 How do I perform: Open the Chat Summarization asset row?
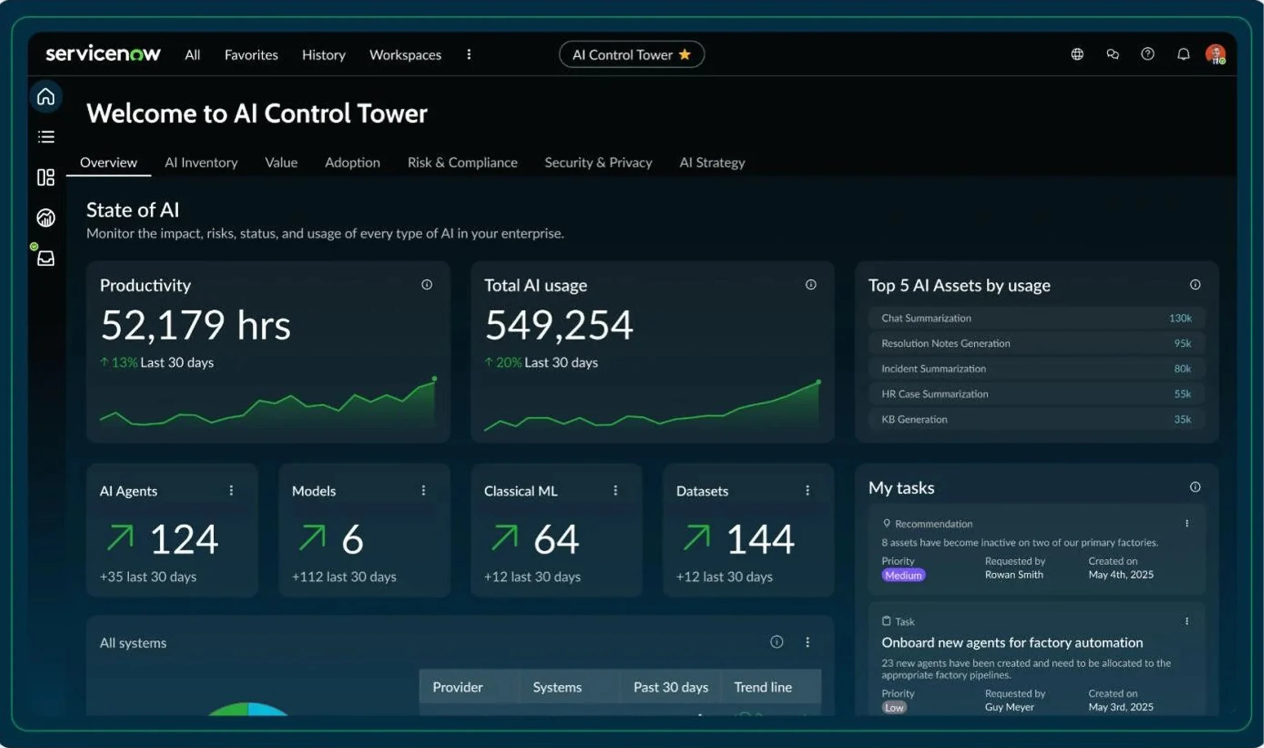point(1036,318)
